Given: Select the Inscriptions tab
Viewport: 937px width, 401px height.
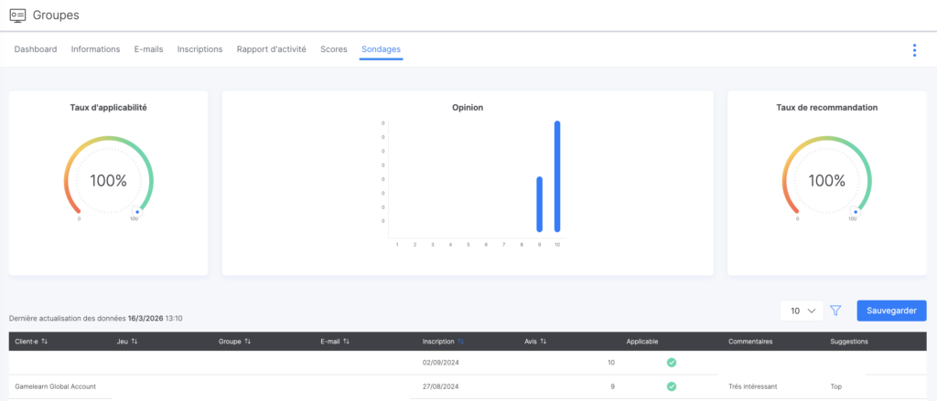Looking at the screenshot, I should 199,49.
